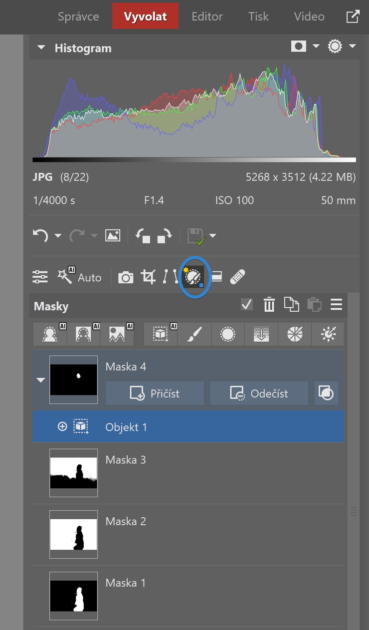Toggle intersect mask button on Maska 4
The width and height of the screenshot is (369, 630).
tap(326, 393)
